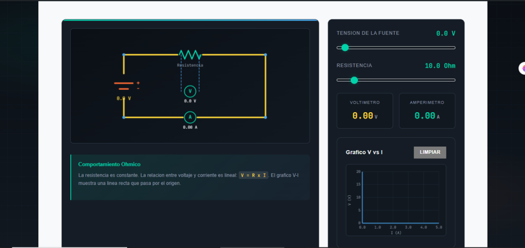Click the 10.0 Ohm resistance value
The width and height of the screenshot is (525, 248).
pyautogui.click(x=439, y=66)
